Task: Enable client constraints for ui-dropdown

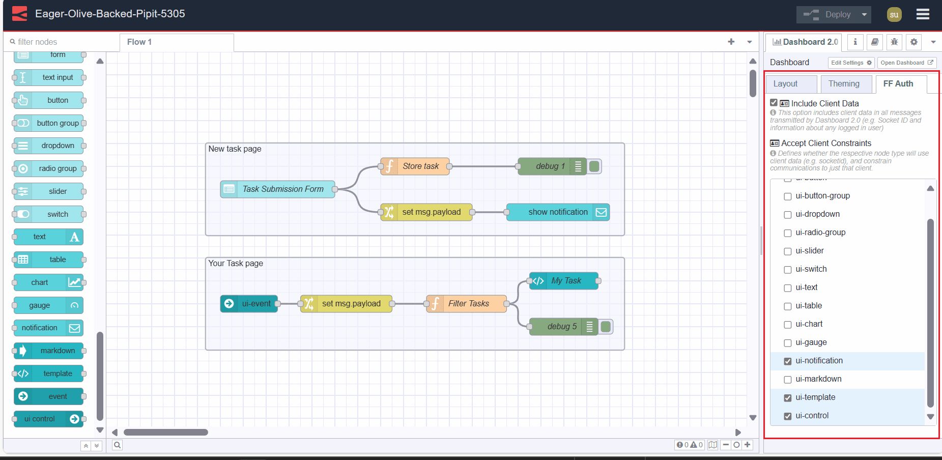Action: click(x=788, y=214)
